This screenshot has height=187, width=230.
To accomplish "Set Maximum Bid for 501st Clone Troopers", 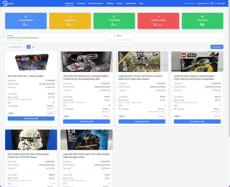I will click(142, 122).
